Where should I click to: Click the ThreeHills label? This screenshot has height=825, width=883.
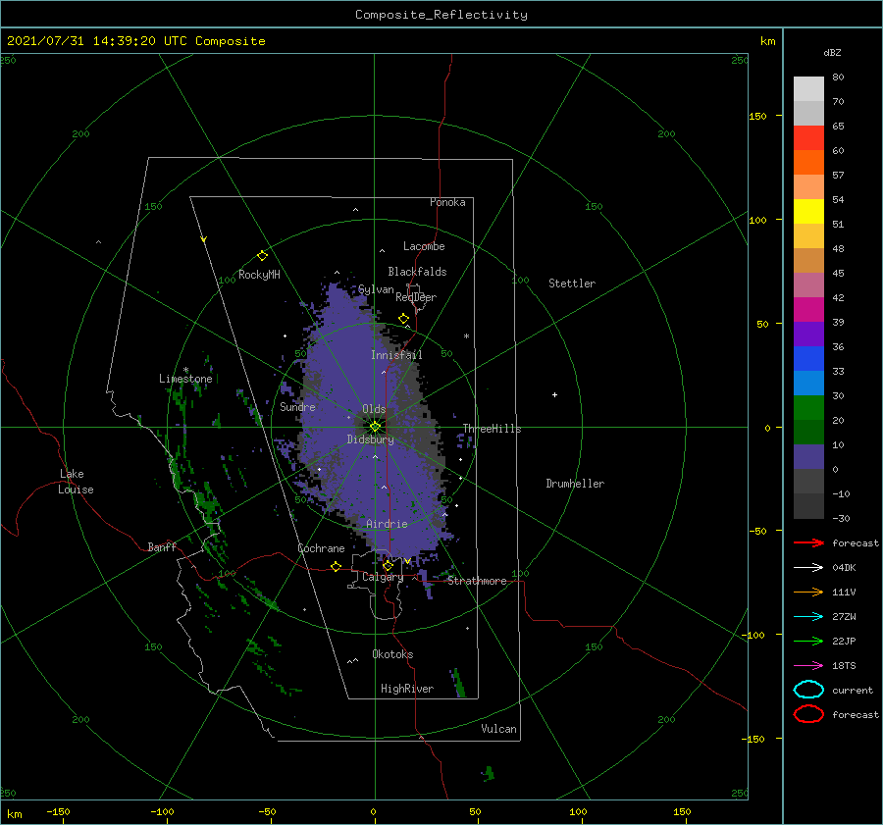492,429
